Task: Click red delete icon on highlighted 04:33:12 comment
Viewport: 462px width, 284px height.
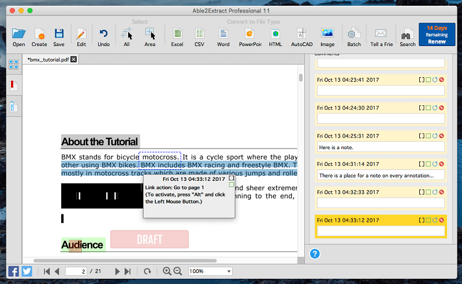Action: pyautogui.click(x=441, y=220)
